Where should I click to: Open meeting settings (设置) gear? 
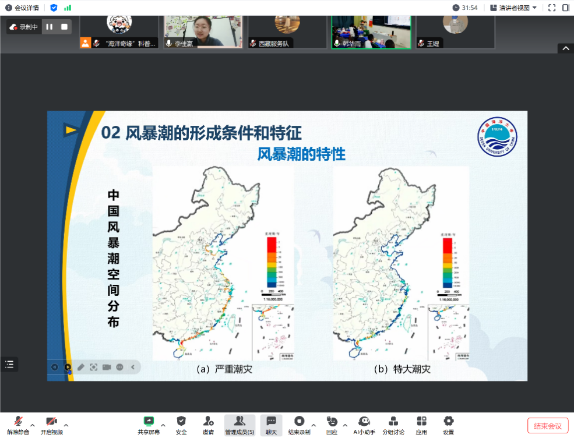448,422
